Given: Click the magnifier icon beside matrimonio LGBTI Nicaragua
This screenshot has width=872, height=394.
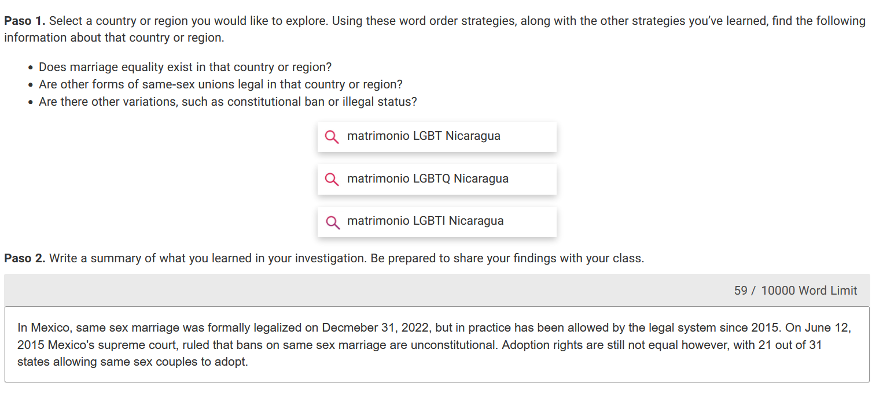Looking at the screenshot, I should (332, 222).
